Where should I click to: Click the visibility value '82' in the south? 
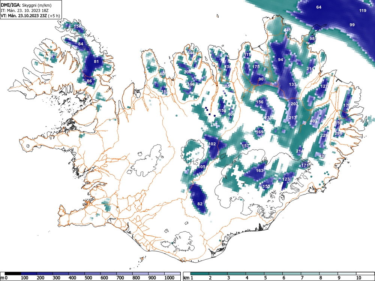pyautogui.click(x=200, y=204)
